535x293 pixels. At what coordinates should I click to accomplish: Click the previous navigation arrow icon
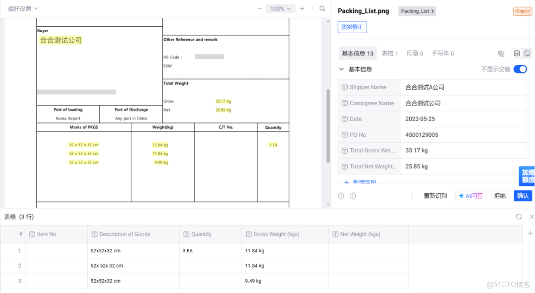340,195
